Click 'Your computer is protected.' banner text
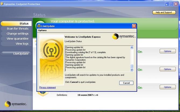Viewport: 180px width, 112px height. coord(73,21)
